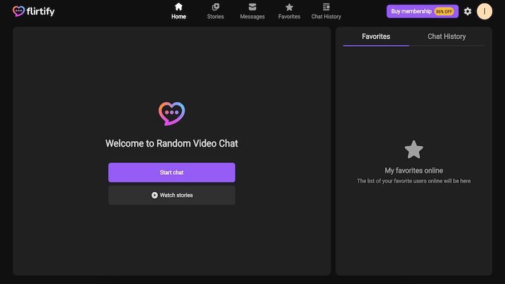Image resolution: width=505 pixels, height=284 pixels.
Task: Click the Watch stories button
Action: tap(172, 195)
